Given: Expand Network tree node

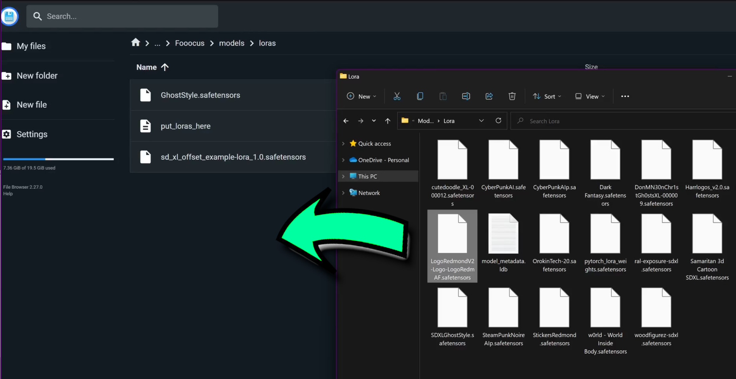Looking at the screenshot, I should tap(343, 193).
